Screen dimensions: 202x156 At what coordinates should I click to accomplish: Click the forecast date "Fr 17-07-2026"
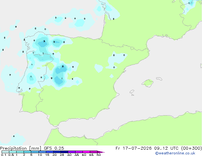pyautogui.click(x=133, y=148)
